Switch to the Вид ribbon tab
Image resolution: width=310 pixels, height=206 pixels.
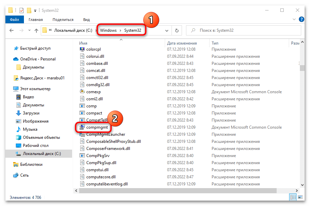click(x=87, y=20)
